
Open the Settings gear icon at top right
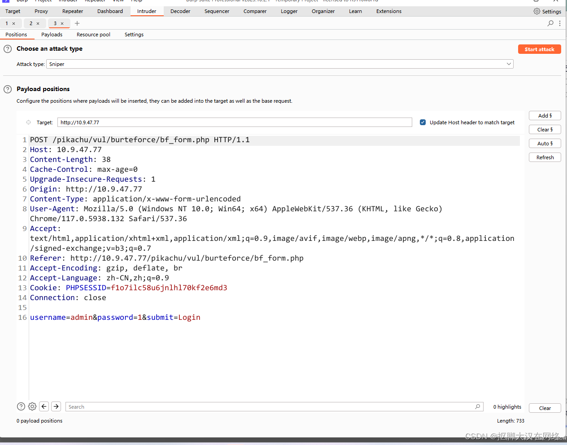[x=537, y=11]
